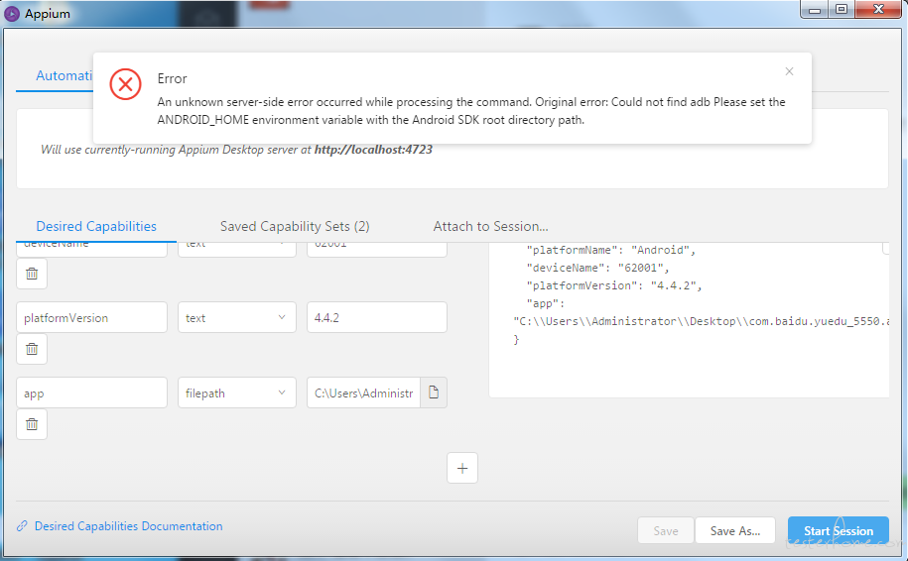
Task: Click the disabled Save button
Action: [665, 530]
